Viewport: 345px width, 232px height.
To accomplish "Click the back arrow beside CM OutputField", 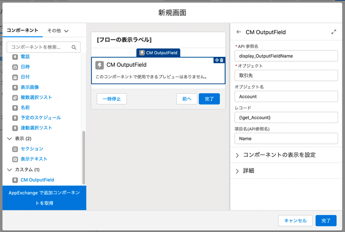I will pos(238,32).
